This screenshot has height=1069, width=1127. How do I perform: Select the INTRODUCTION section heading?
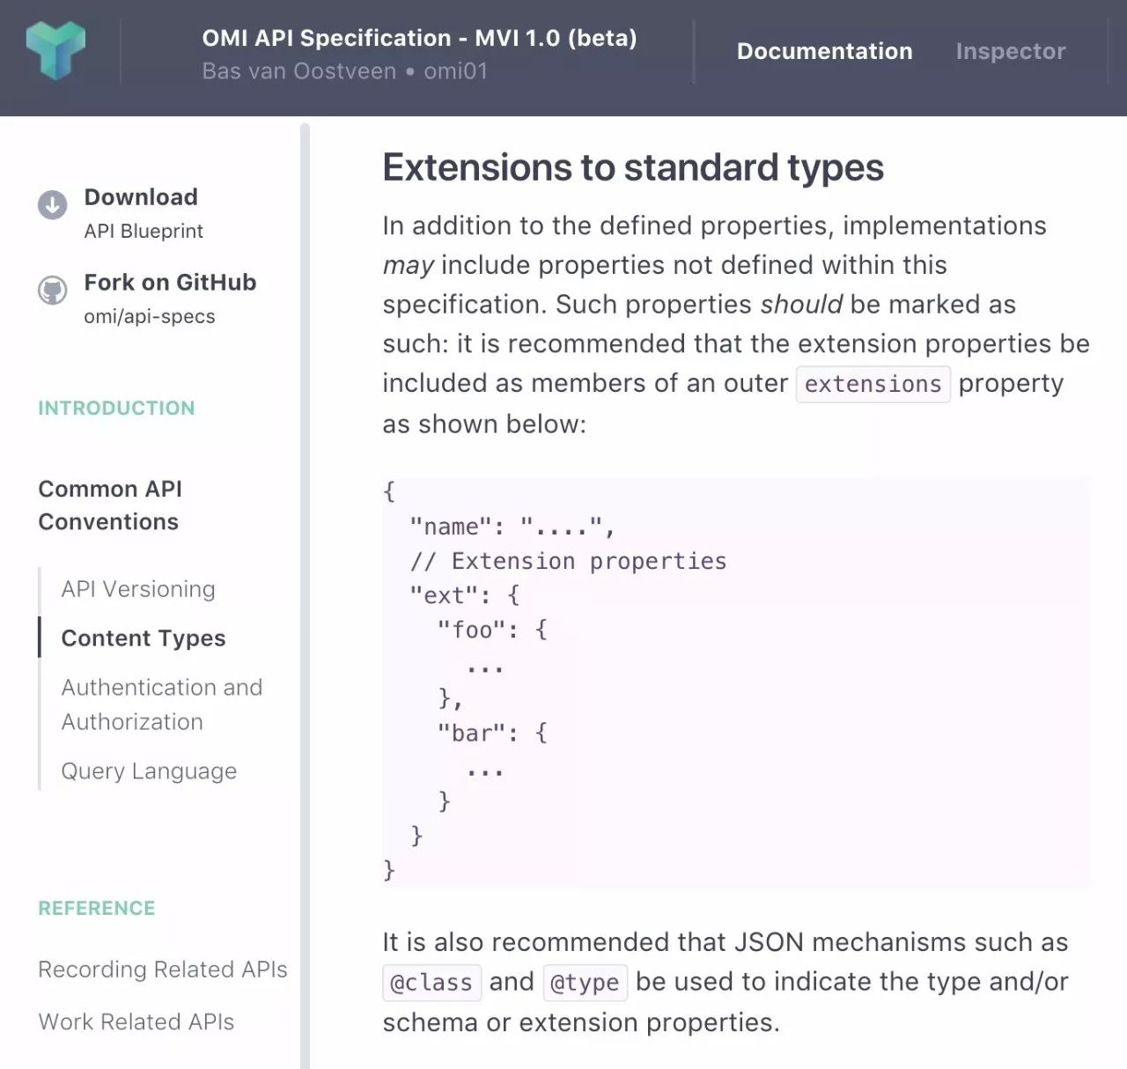coord(116,408)
